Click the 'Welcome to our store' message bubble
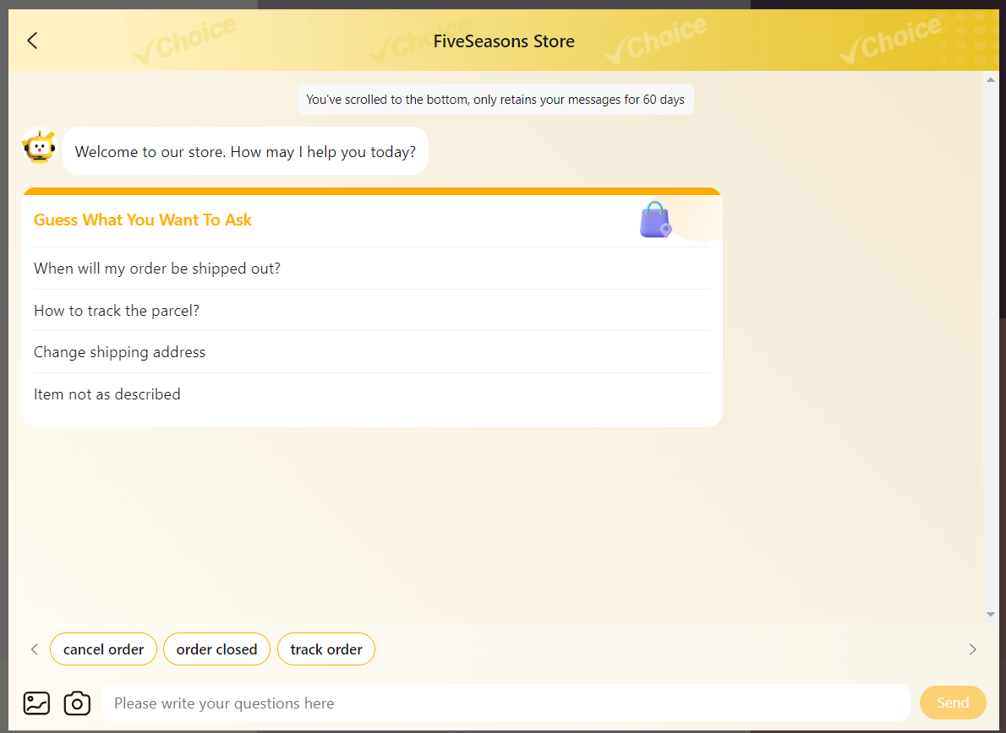 tap(245, 151)
